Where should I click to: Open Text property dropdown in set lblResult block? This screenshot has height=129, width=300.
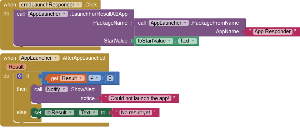(89, 113)
